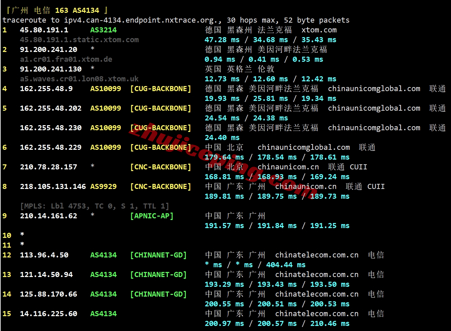The width and height of the screenshot is (451, 331).
Task: Click AS4134 on the 14.116.225.60 row
Action: pos(103,314)
